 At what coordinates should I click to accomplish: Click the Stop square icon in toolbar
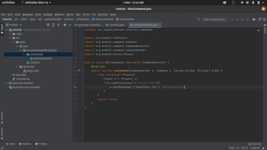click(x=247, y=20)
